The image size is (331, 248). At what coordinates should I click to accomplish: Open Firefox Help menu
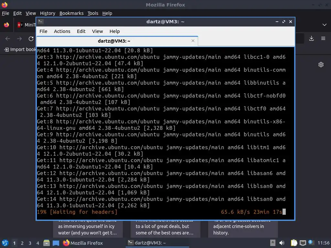tap(107, 13)
